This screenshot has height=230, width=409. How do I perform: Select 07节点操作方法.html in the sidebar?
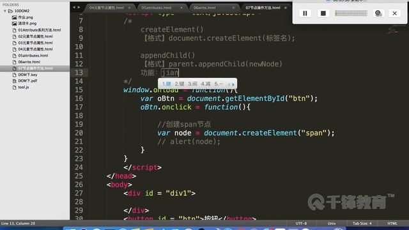coord(35,68)
